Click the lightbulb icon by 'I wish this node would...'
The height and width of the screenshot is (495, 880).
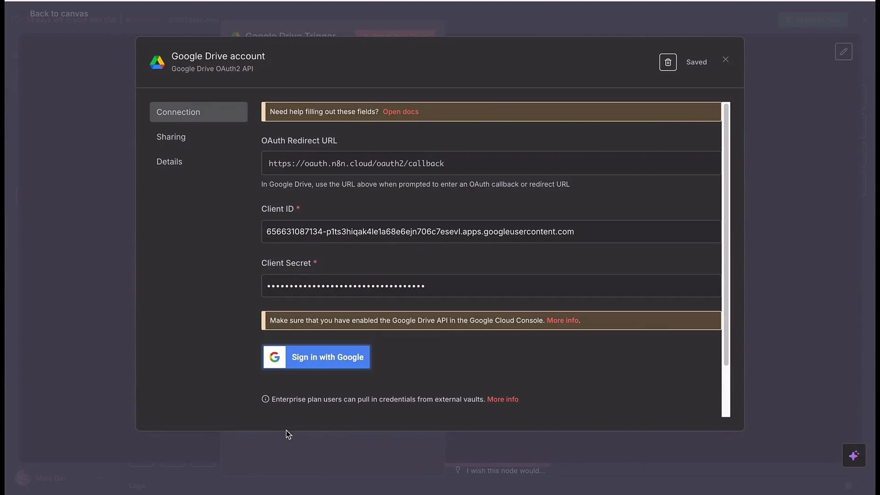(457, 470)
